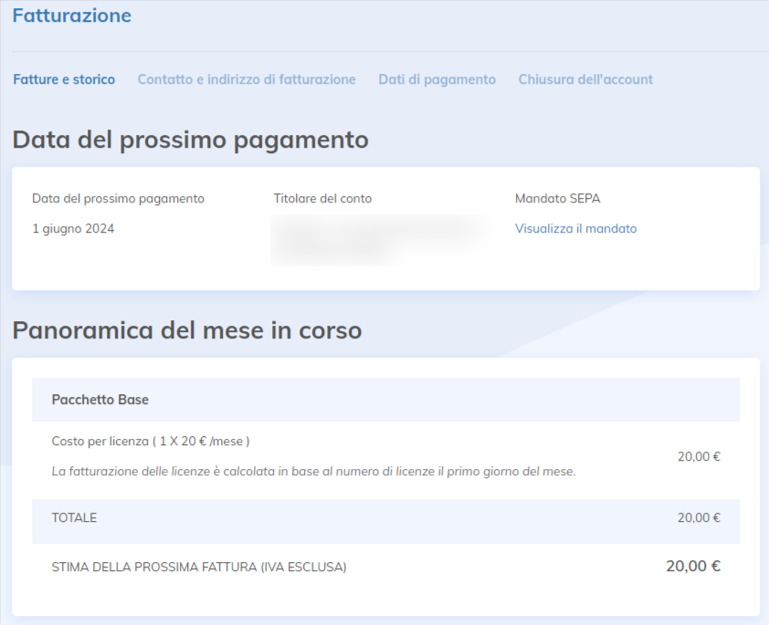Click the 1 giugno 2024 payment date
The width and height of the screenshot is (769, 625).
click(73, 229)
